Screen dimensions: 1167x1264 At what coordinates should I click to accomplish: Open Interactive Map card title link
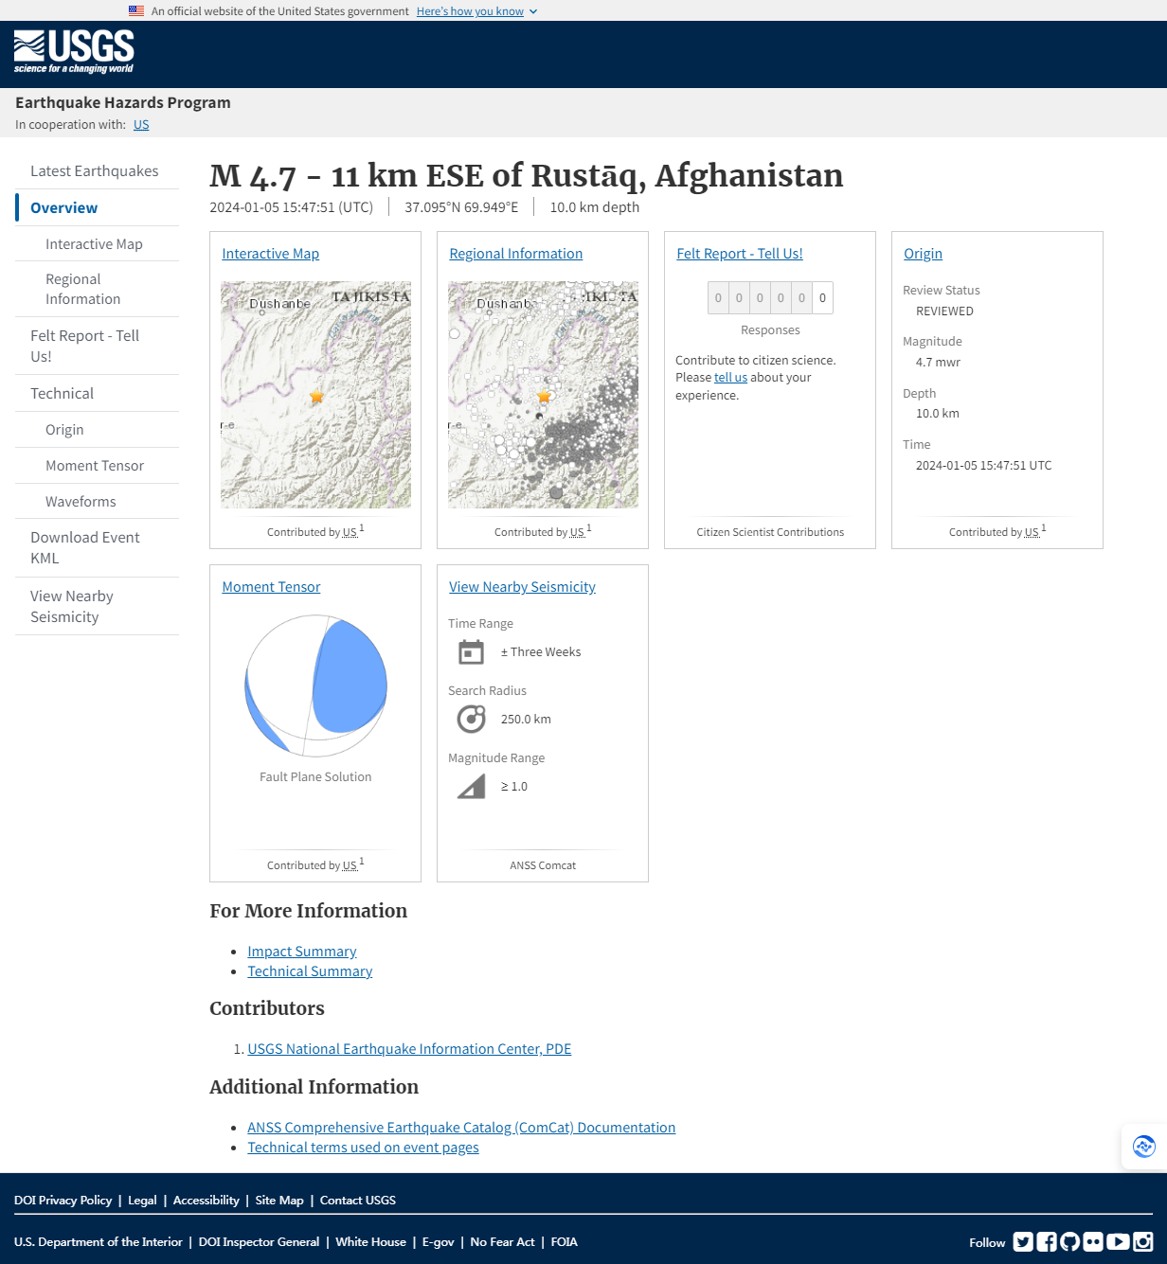tap(270, 254)
